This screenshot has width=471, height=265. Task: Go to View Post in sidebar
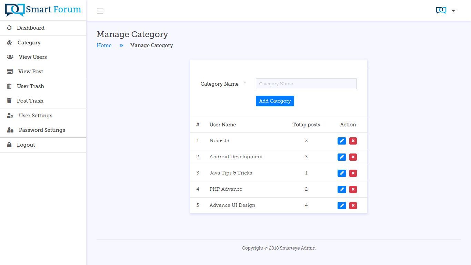pos(31,72)
